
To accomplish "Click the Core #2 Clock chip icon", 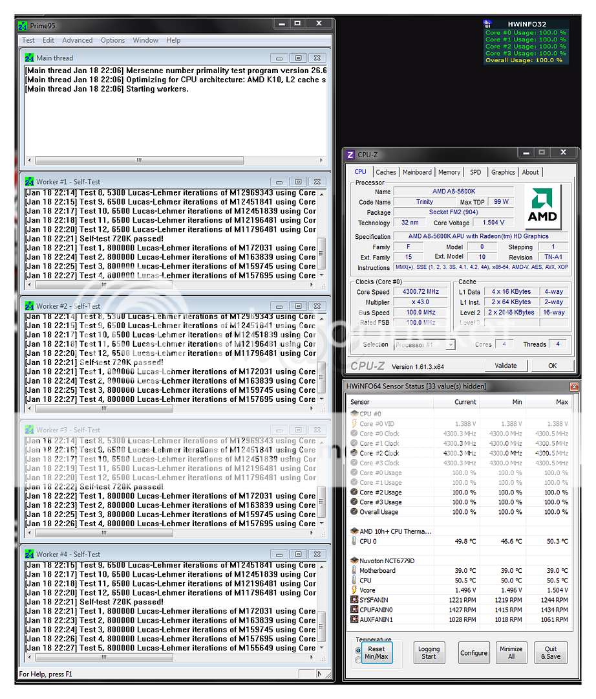I will click(352, 453).
